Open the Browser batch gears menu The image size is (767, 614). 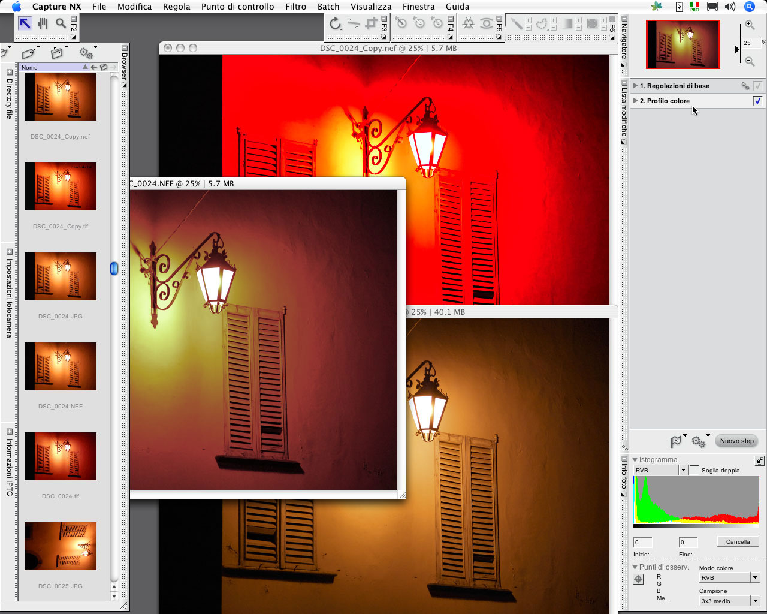(x=87, y=53)
